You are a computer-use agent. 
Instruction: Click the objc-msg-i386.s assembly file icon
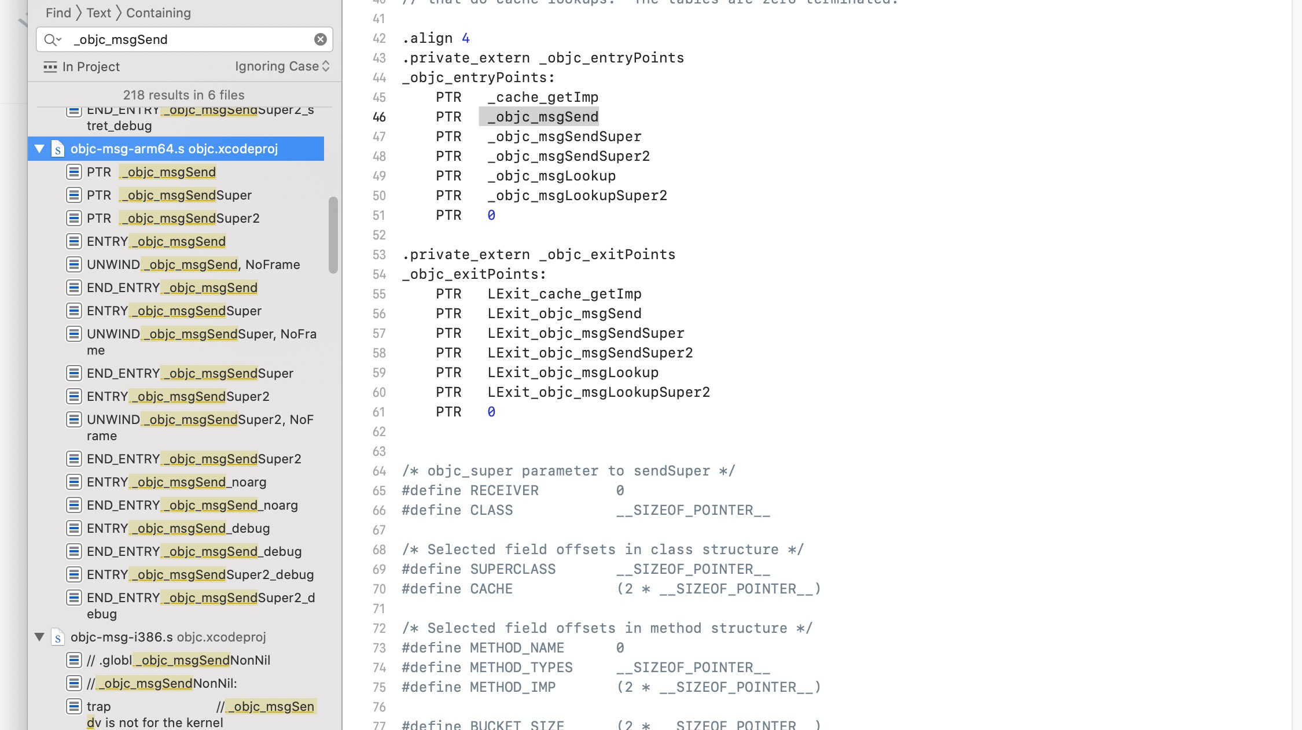point(58,637)
